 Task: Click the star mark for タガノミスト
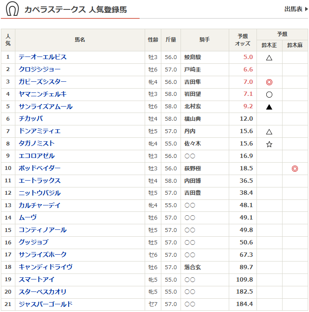(x=269, y=144)
